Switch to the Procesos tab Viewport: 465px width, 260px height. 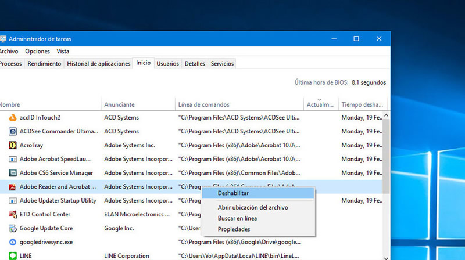(x=11, y=64)
